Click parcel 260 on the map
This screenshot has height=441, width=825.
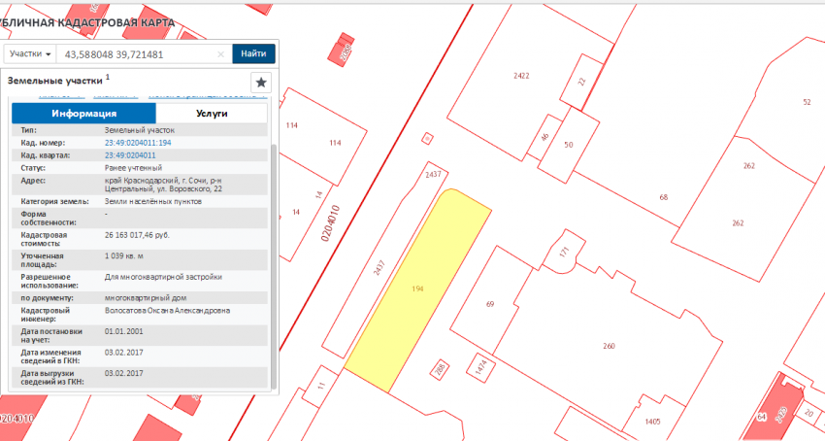609,345
